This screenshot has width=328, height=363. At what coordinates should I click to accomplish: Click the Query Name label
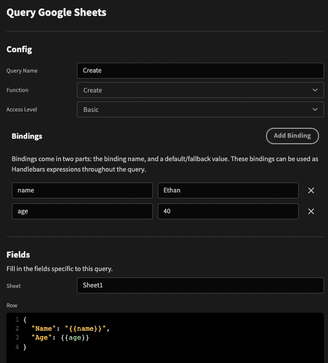22,71
